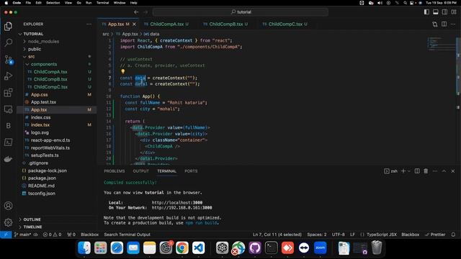Go back with navigation arrow
This screenshot has width=461, height=259.
coord(136,12)
